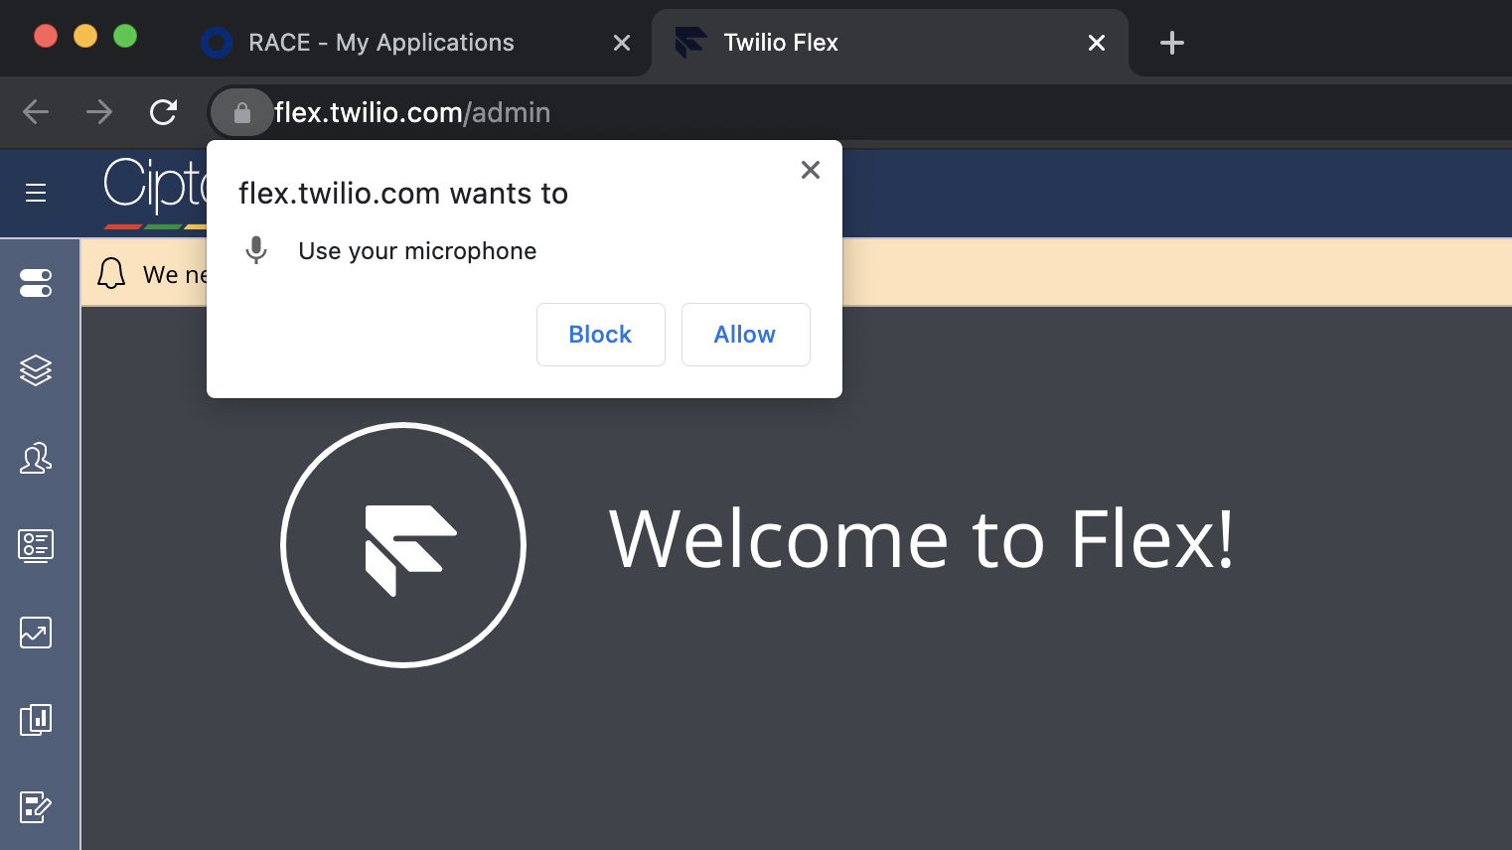Click the yellow macOS minimize window button
The image size is (1512, 850).
[85, 36]
